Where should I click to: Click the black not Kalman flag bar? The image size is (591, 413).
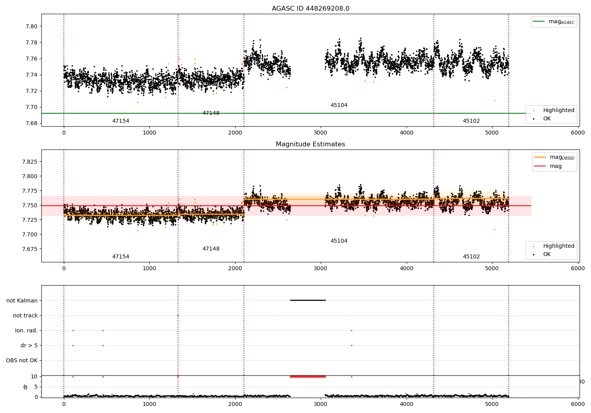click(308, 301)
